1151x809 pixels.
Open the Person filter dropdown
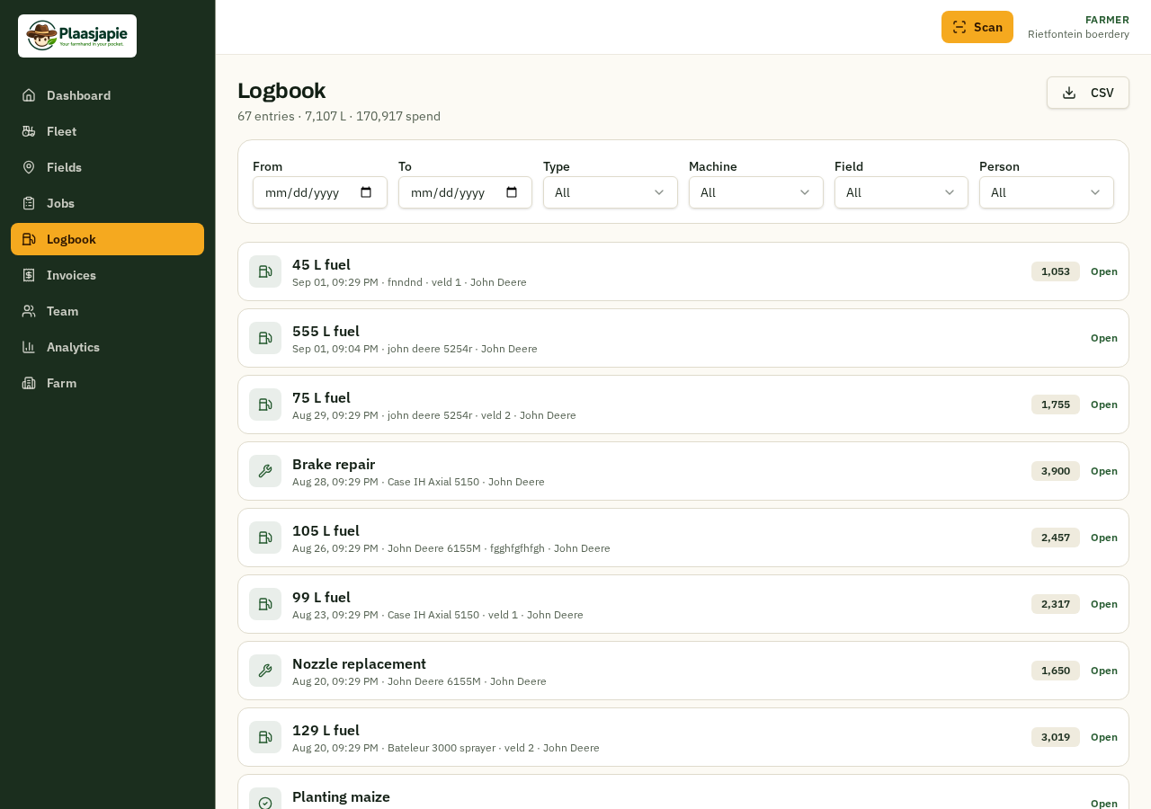(x=1047, y=192)
